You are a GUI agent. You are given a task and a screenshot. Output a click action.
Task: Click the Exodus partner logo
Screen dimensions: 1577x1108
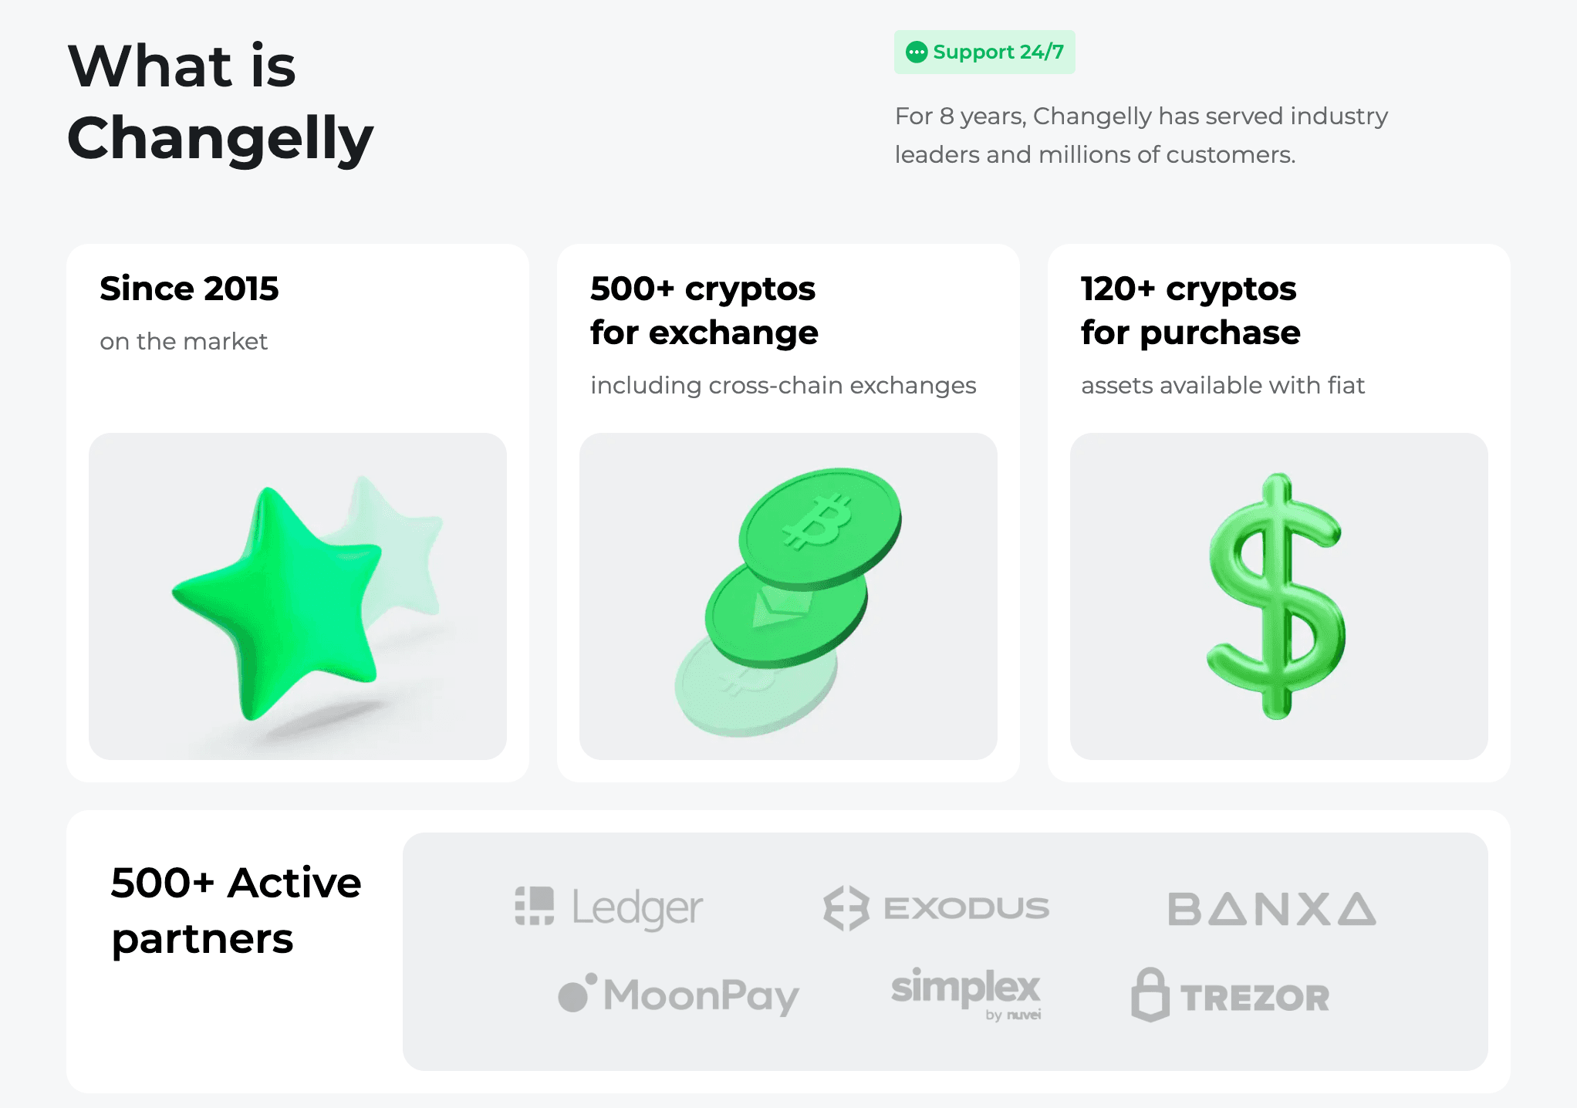point(936,908)
